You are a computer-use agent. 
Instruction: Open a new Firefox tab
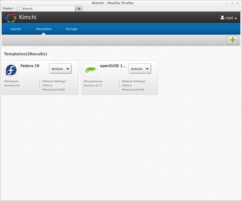79,9
